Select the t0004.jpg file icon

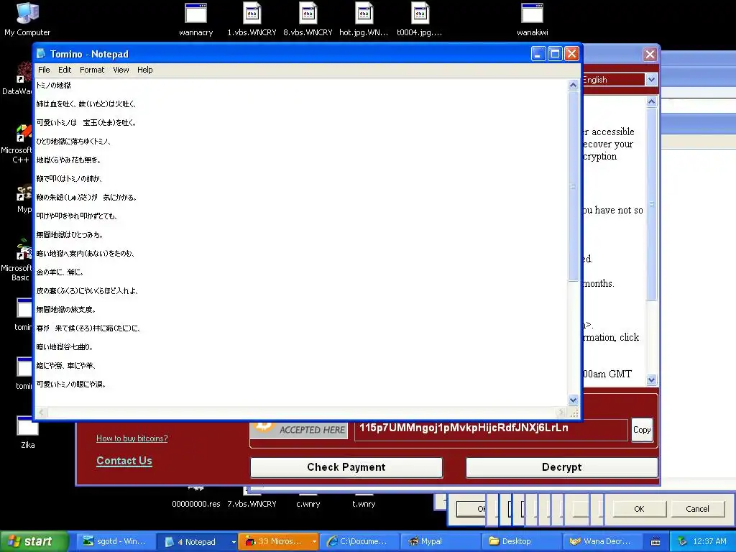tap(420, 19)
